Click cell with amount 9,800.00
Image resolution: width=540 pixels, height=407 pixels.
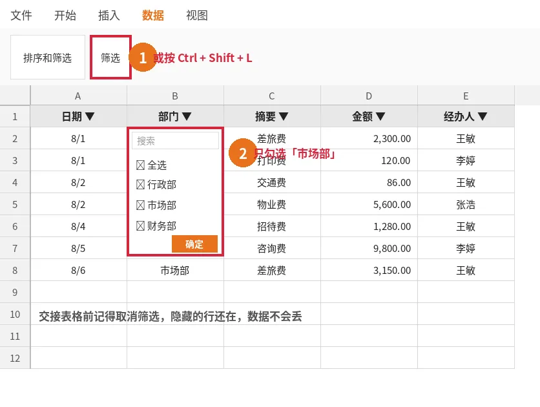click(x=369, y=248)
